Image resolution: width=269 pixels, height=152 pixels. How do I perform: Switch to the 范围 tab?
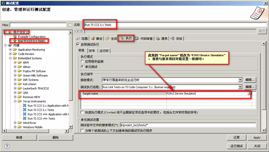point(82,39)
